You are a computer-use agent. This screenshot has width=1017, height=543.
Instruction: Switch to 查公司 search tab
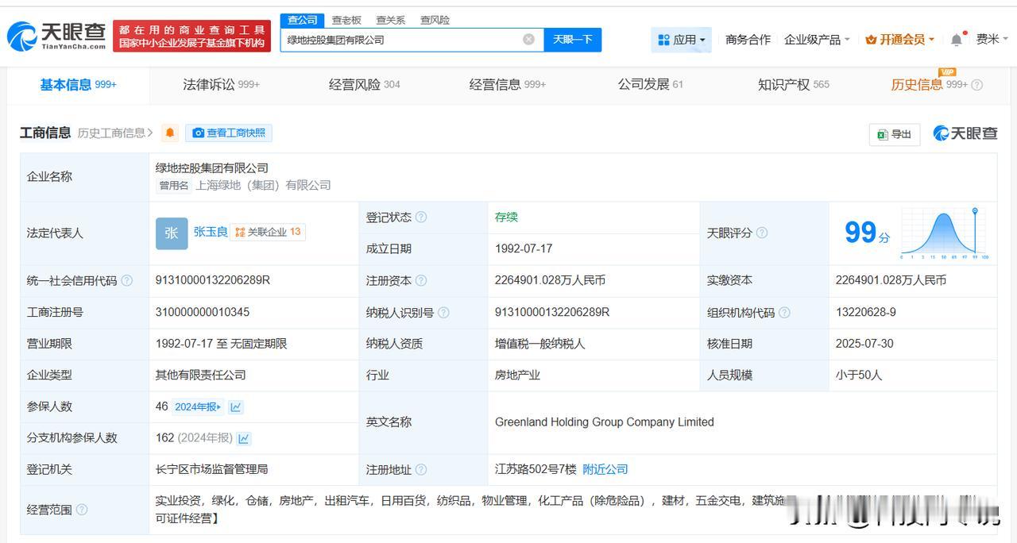click(303, 20)
